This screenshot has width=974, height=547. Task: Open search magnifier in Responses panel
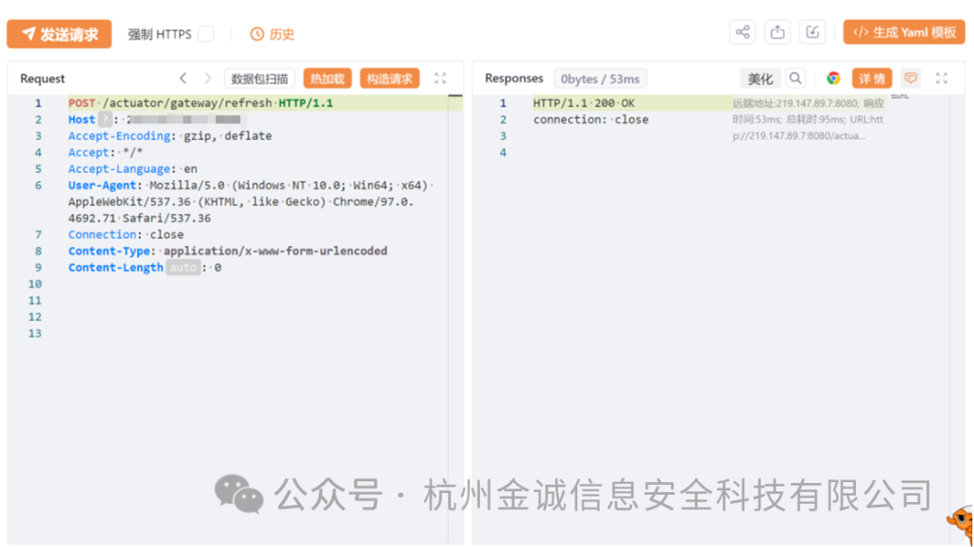point(795,78)
